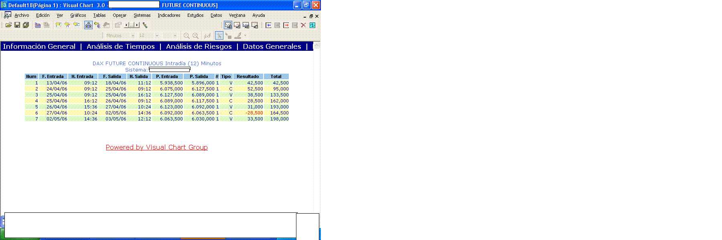
Task: Select chart screen layout 1 icon
Action: pos(228,25)
